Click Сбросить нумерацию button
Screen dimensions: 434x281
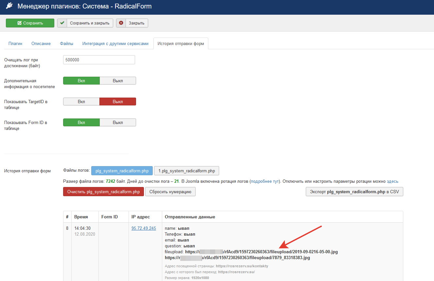pos(170,192)
